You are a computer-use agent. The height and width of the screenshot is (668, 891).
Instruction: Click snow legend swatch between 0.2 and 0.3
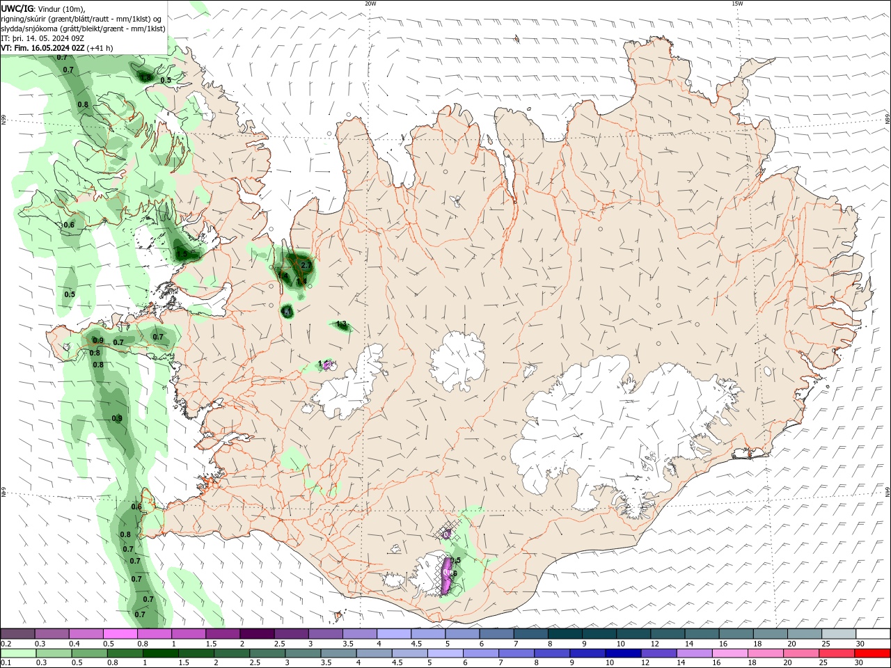pyautogui.click(x=17, y=633)
